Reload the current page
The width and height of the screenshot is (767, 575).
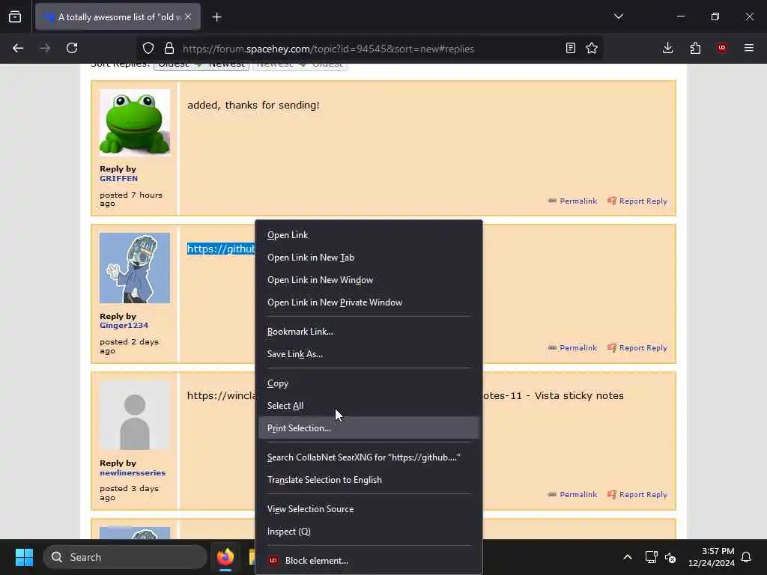click(72, 48)
